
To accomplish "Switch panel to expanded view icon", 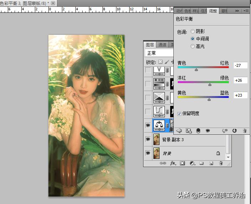I will point(189,131).
